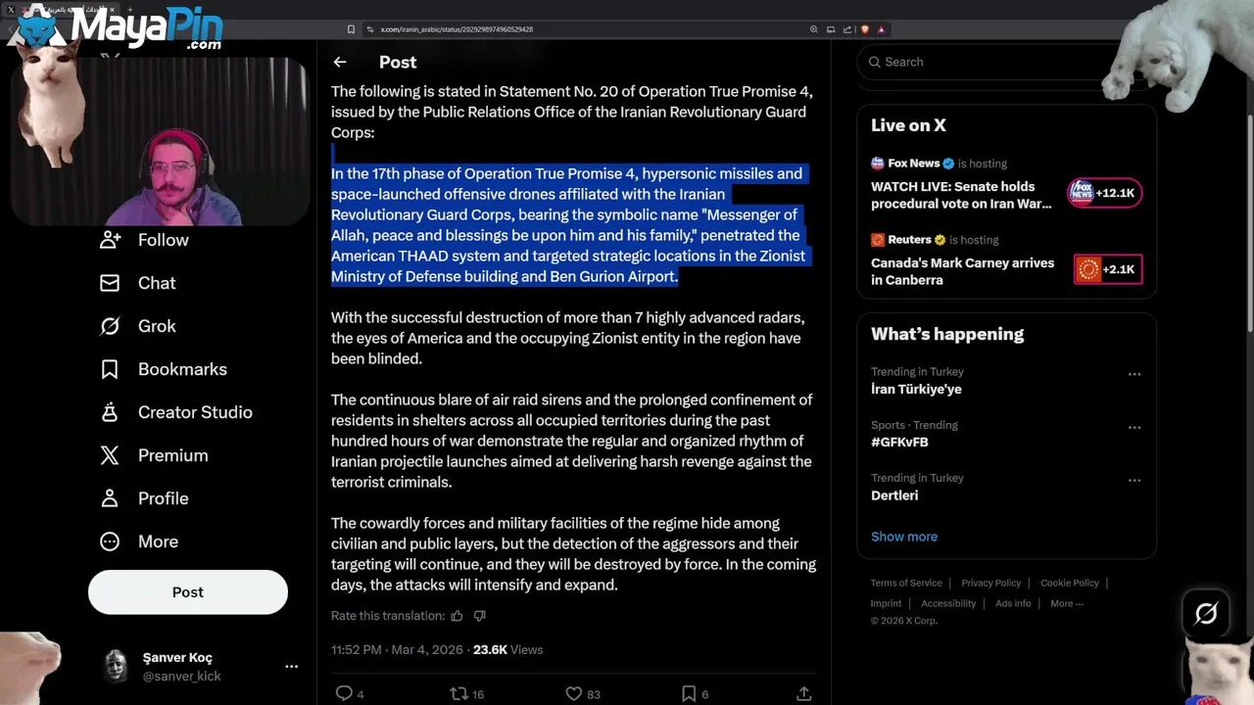
Task: Open options dots for #GFKvFB trend
Action: (x=1134, y=428)
